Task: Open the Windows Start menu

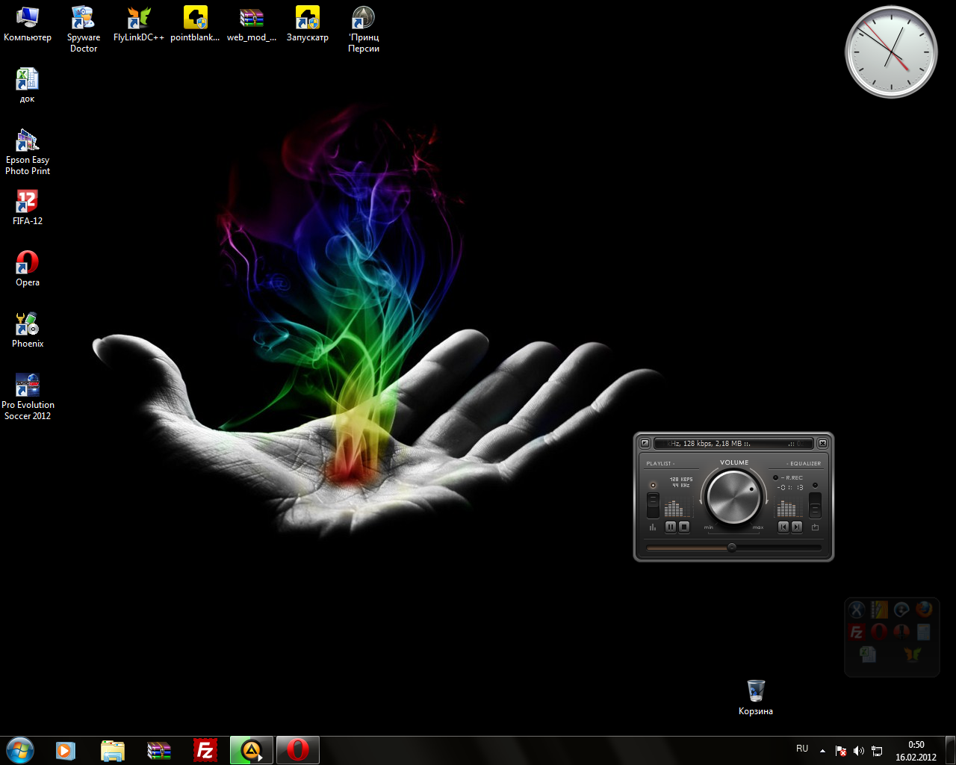Action: [20, 750]
